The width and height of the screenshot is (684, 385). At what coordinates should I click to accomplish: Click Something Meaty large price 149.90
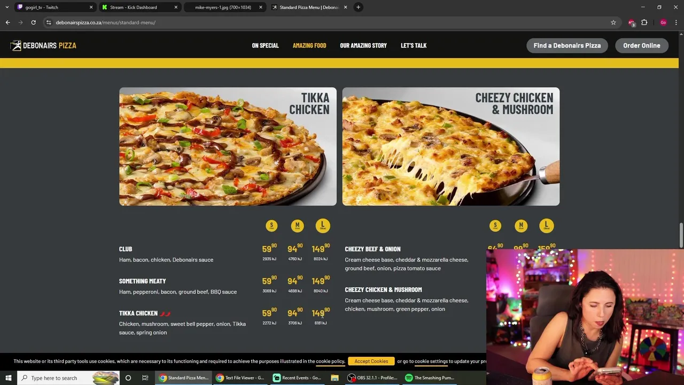pyautogui.click(x=321, y=281)
